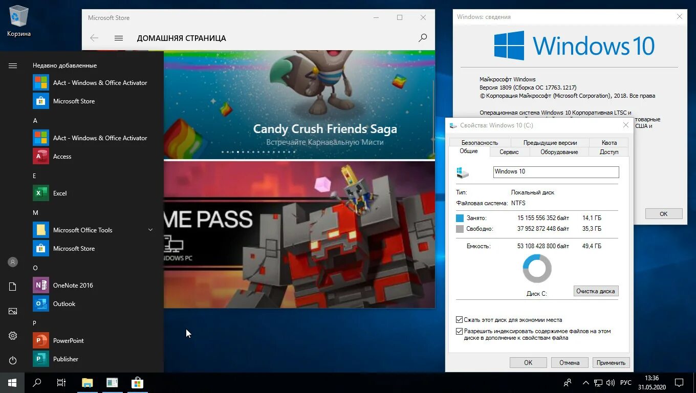Open taskbar Search magnifier
The height and width of the screenshot is (393, 696).
(x=37, y=383)
